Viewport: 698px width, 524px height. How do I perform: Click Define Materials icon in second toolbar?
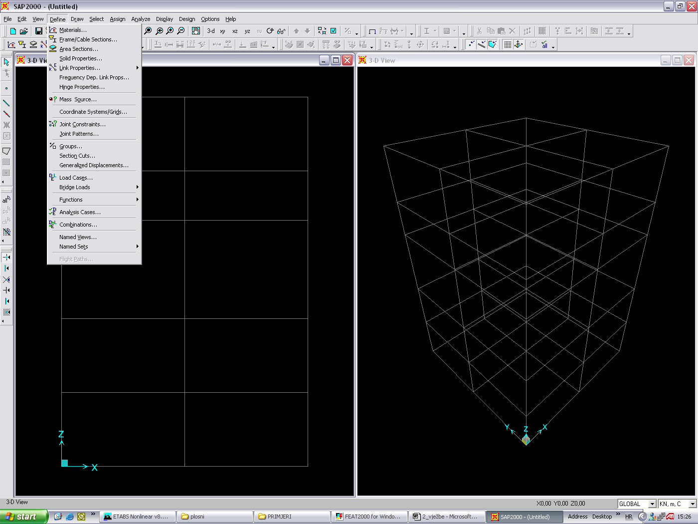[x=11, y=44]
